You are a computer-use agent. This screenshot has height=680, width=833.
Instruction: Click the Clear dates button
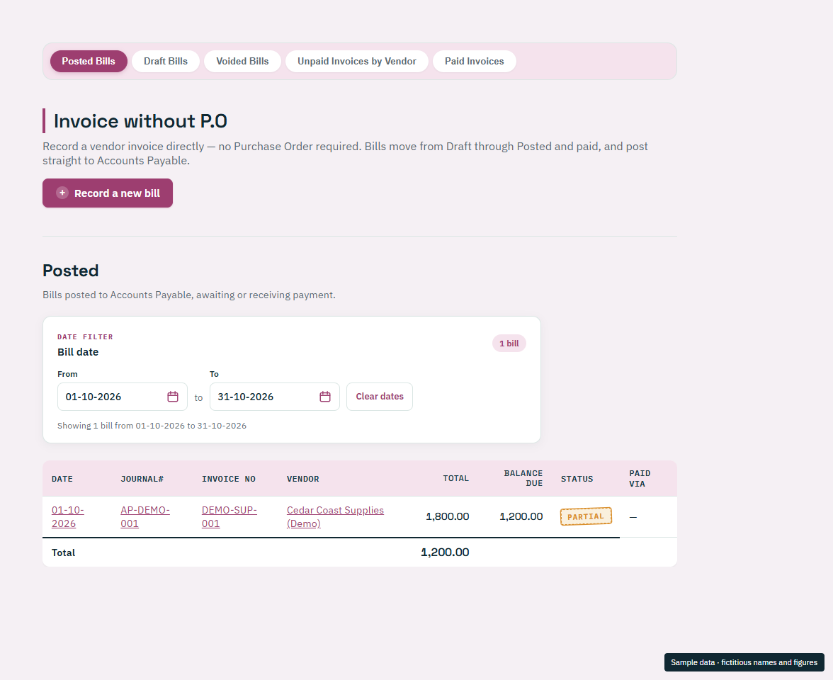click(x=380, y=397)
